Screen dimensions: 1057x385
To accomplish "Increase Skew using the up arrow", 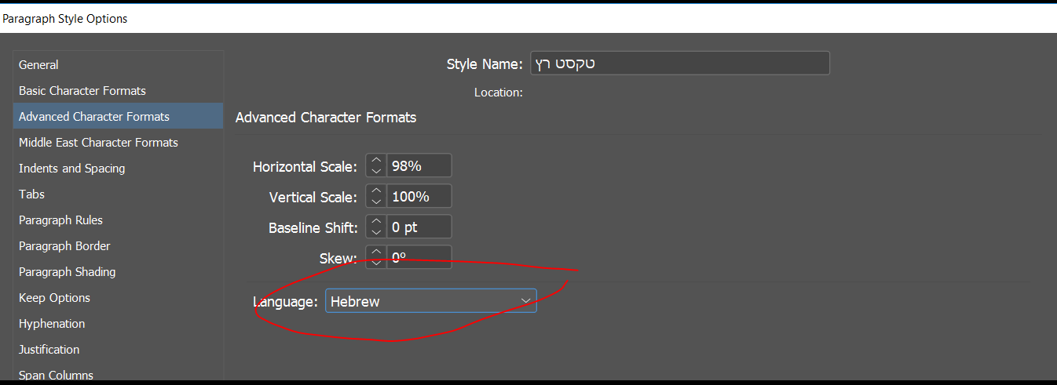I will [376, 252].
